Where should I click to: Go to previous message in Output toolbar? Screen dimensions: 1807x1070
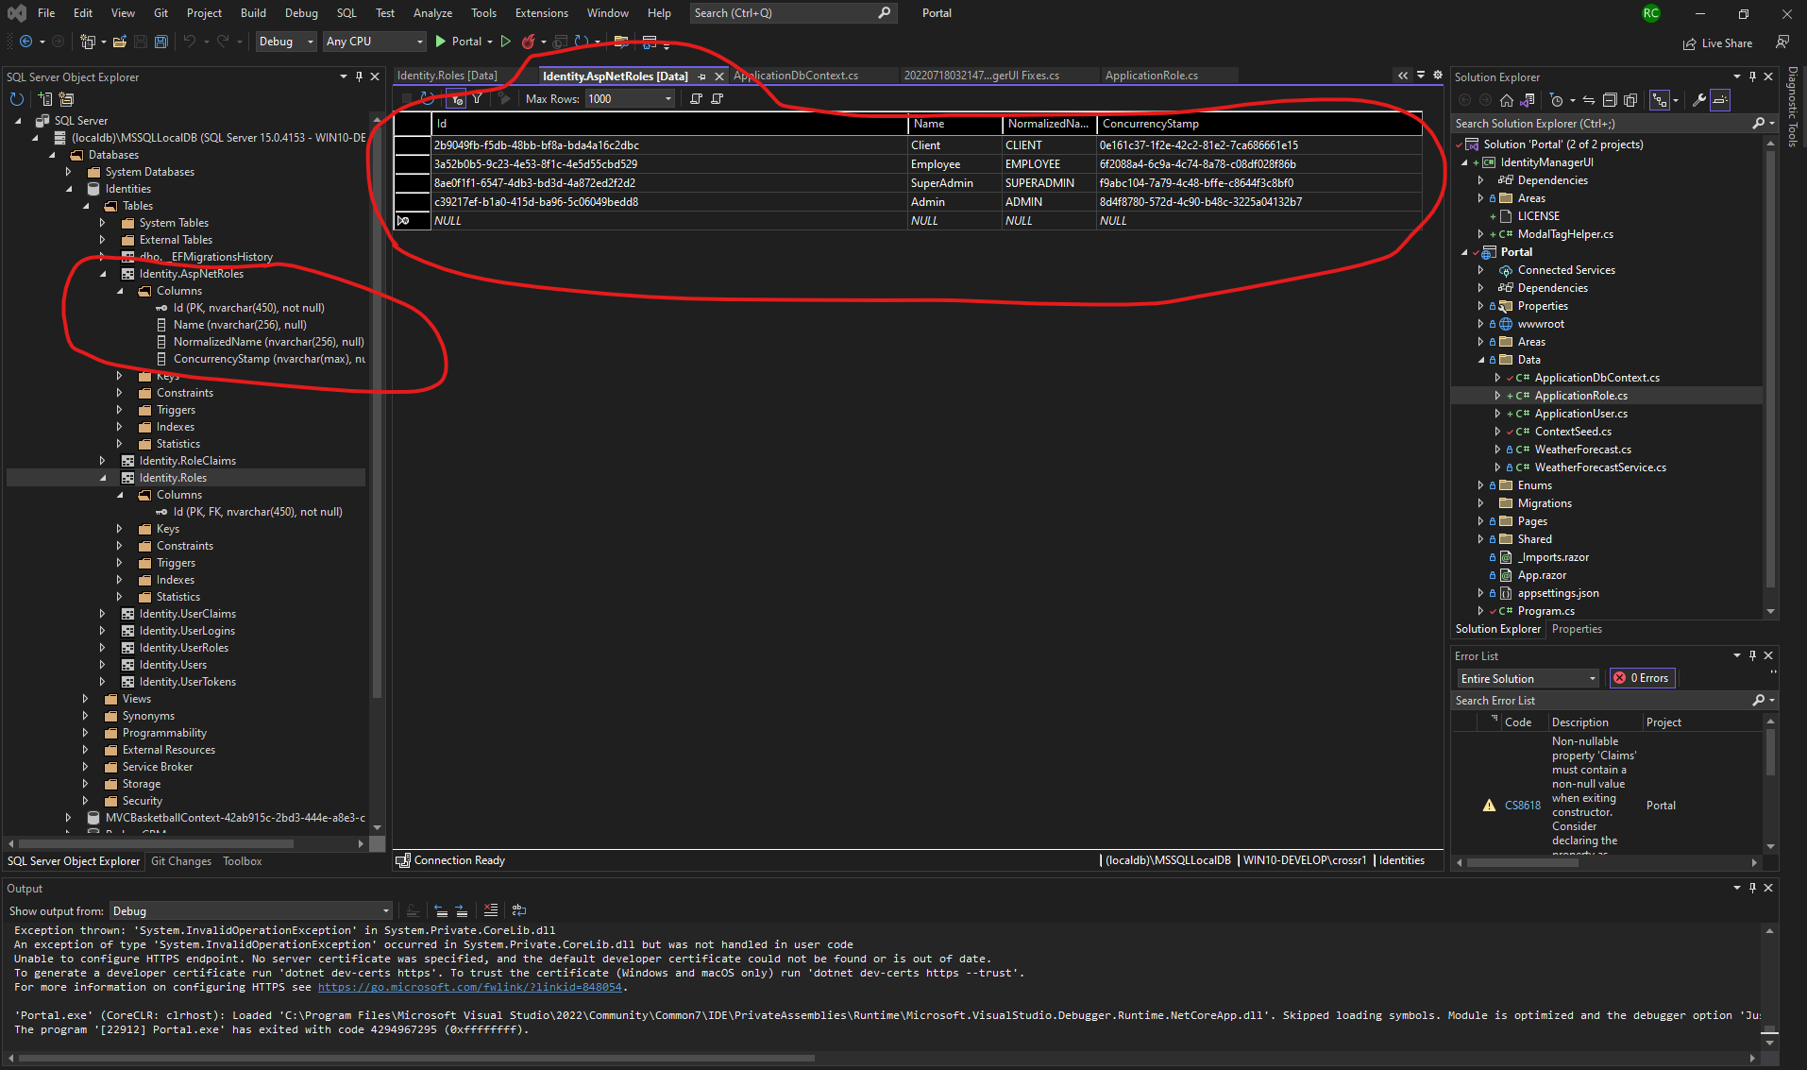440,910
